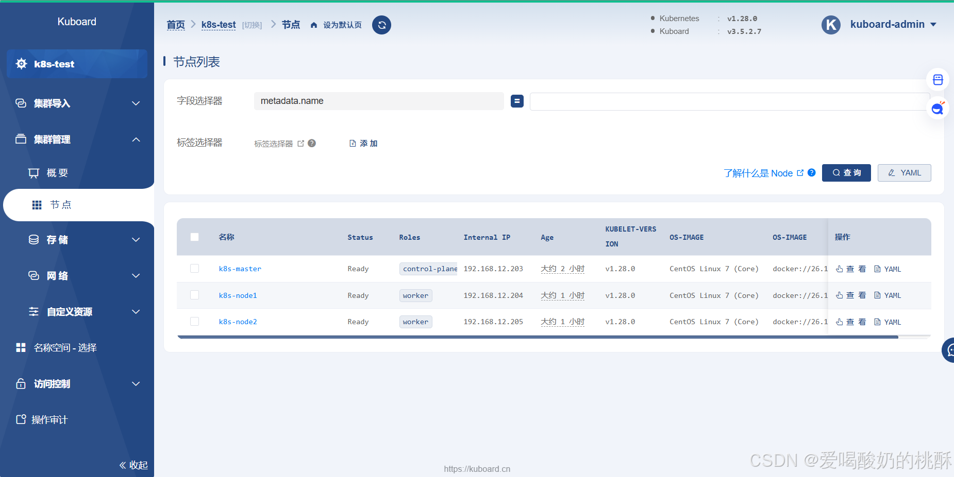Click the home icon beside 设为默认页
Image resolution: width=954 pixels, height=477 pixels.
tap(314, 25)
